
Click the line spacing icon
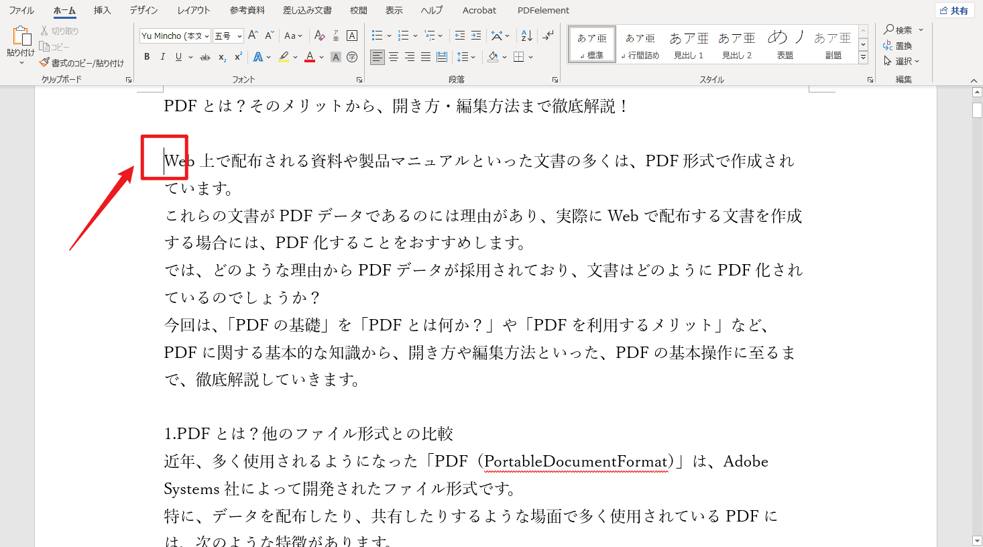click(x=461, y=57)
